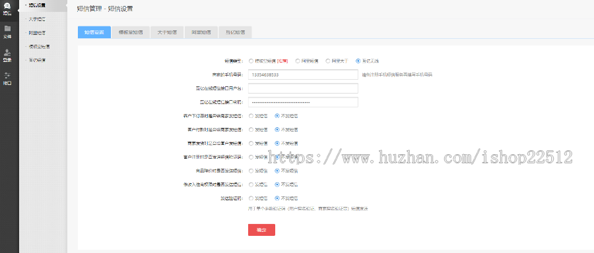Select 模板堂短信 in the left submenu list

[x=39, y=47]
